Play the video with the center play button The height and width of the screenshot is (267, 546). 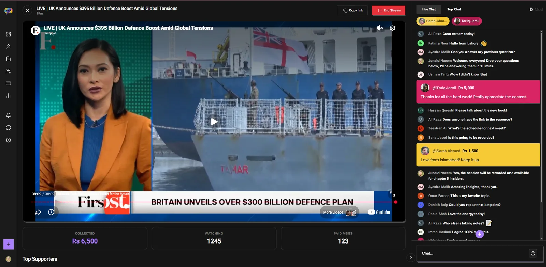point(214,122)
